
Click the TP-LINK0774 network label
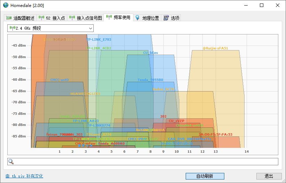[99, 126]
